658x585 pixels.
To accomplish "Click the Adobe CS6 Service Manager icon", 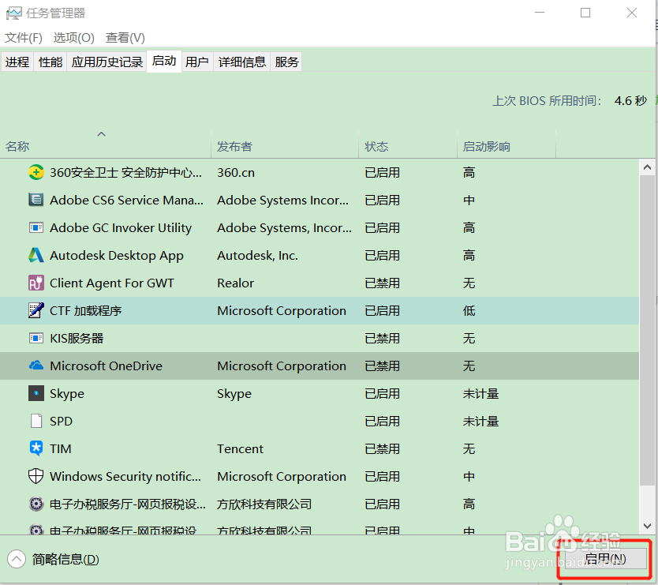I will [x=36, y=200].
